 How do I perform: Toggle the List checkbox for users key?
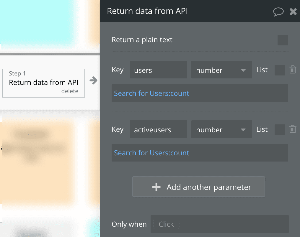pyautogui.click(x=280, y=70)
